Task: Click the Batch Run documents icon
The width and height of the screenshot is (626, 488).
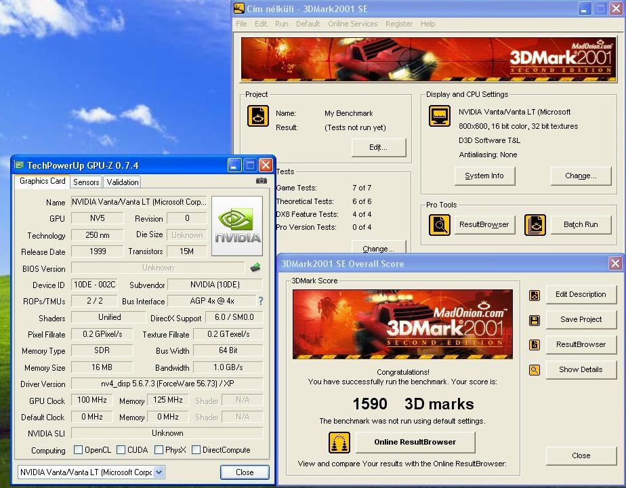Action: (535, 225)
